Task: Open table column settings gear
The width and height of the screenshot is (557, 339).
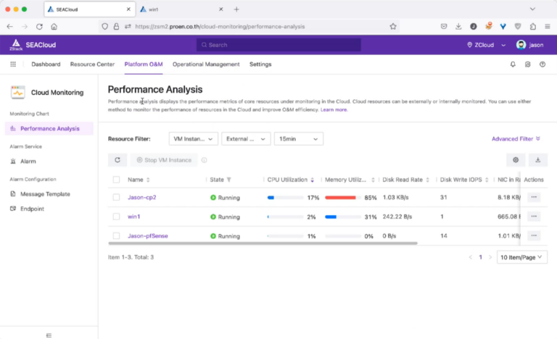Action: click(516, 160)
